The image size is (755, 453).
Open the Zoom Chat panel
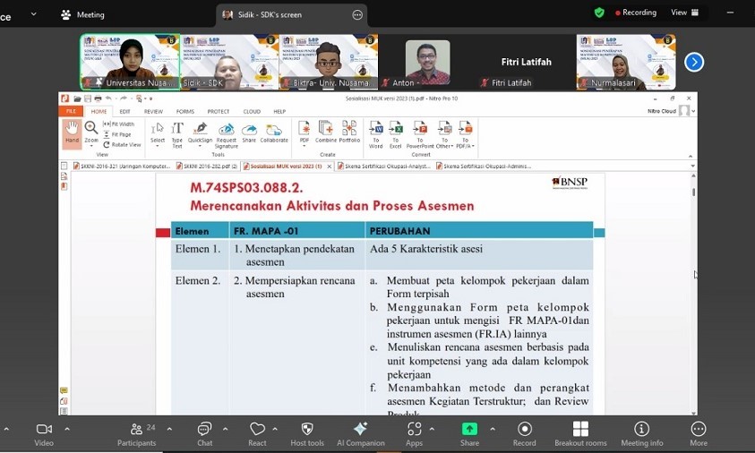click(x=204, y=434)
